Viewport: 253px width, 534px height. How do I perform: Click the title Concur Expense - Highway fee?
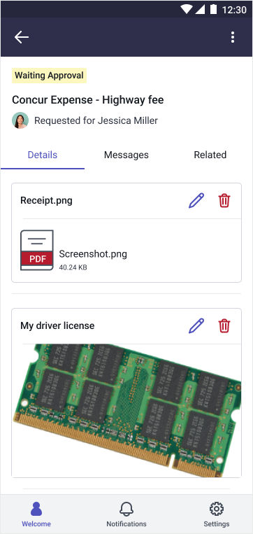[x=88, y=100]
